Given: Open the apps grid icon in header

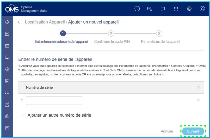Looking at the screenshot, I should click(176, 9).
